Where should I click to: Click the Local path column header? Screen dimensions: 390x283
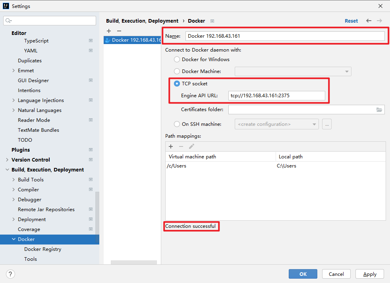(x=331, y=157)
